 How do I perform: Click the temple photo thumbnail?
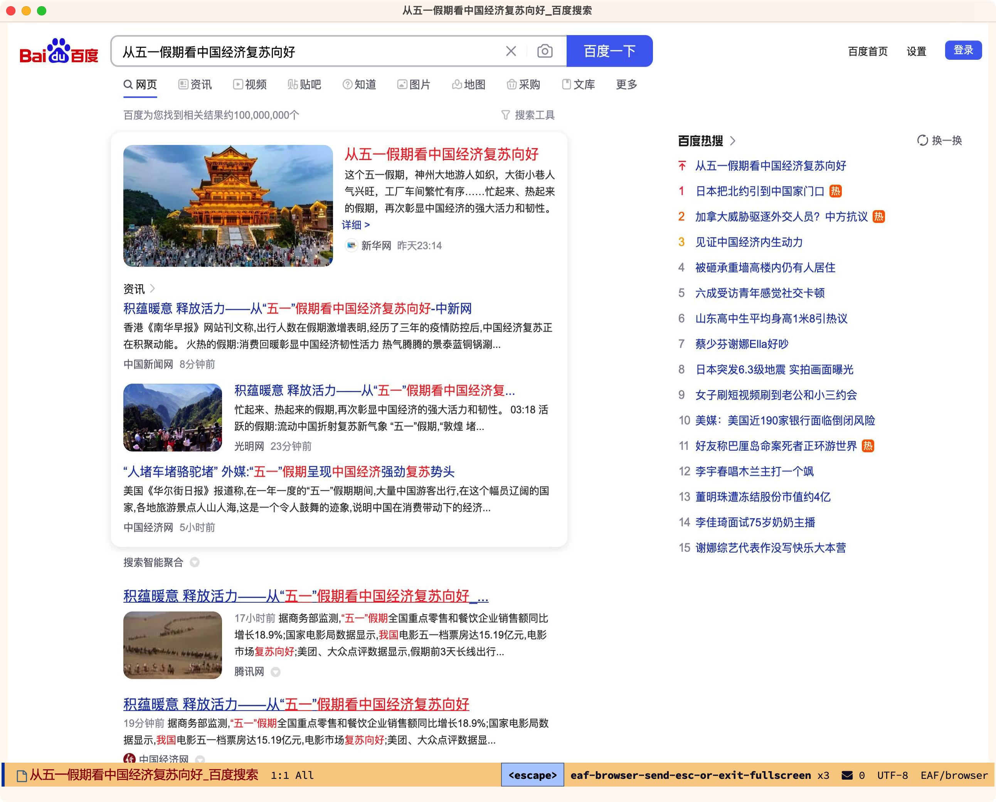pos(228,206)
